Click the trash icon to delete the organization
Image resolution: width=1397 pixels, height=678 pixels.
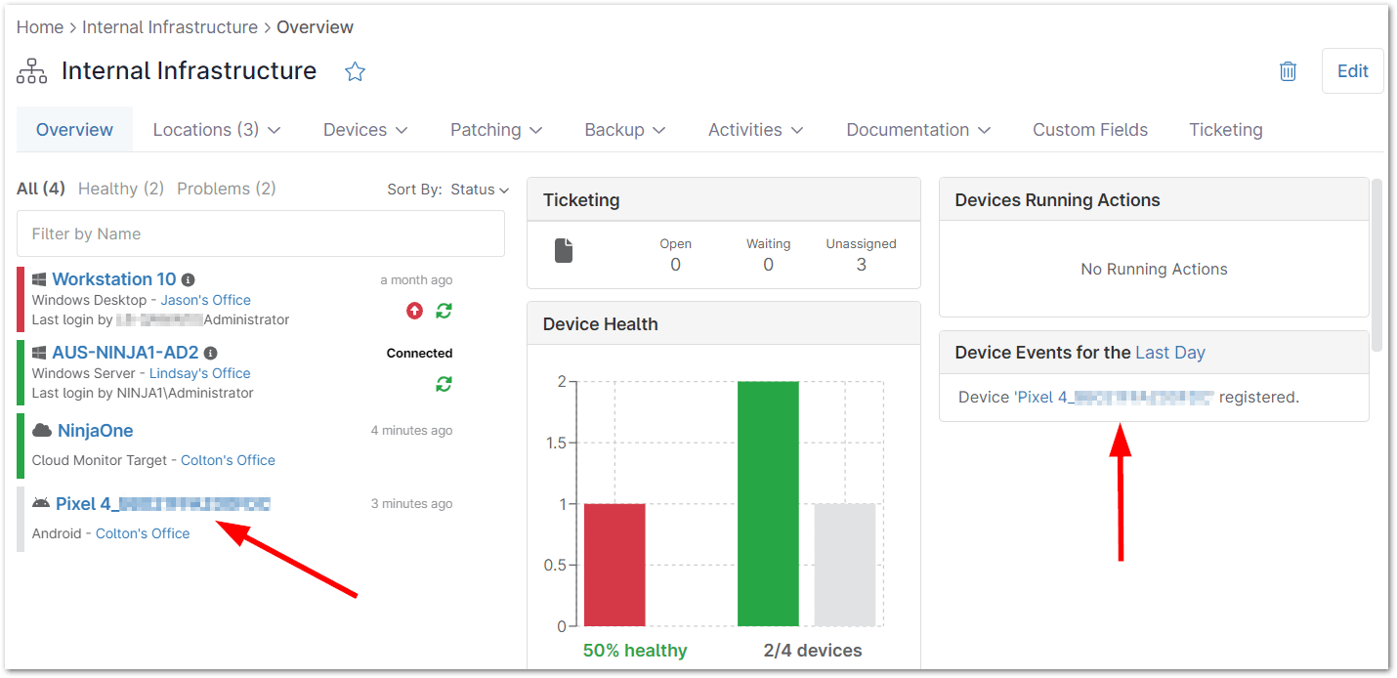tap(1288, 71)
